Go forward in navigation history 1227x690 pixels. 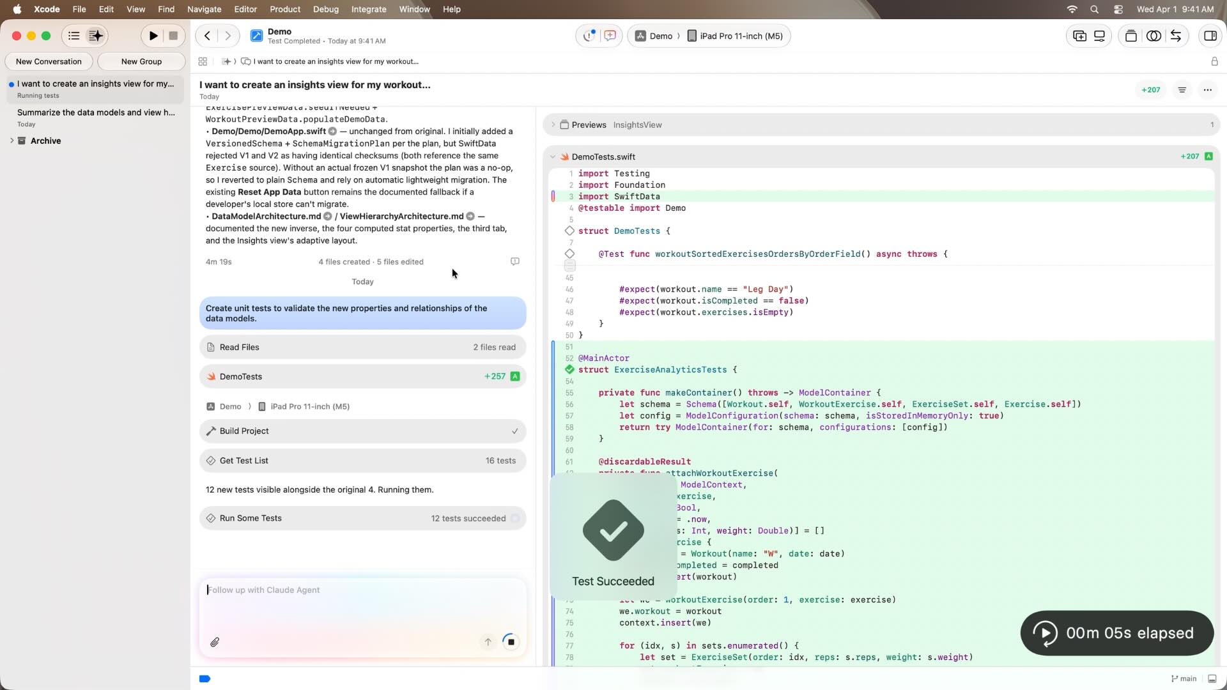(x=228, y=36)
